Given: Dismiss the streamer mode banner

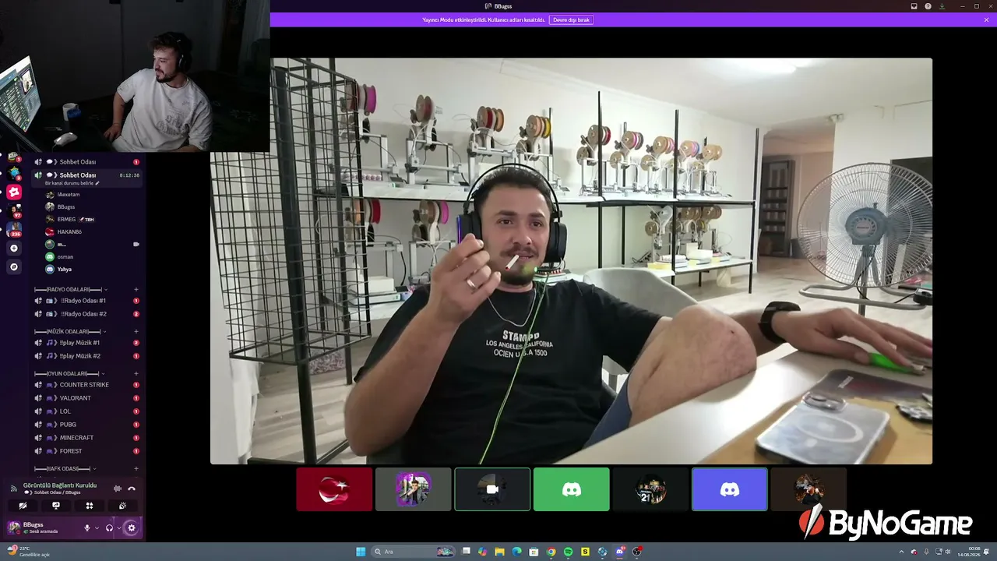Looking at the screenshot, I should 987,19.
